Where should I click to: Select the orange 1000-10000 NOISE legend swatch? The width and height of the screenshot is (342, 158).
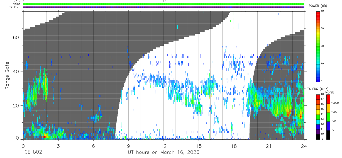[x=328, y=108]
